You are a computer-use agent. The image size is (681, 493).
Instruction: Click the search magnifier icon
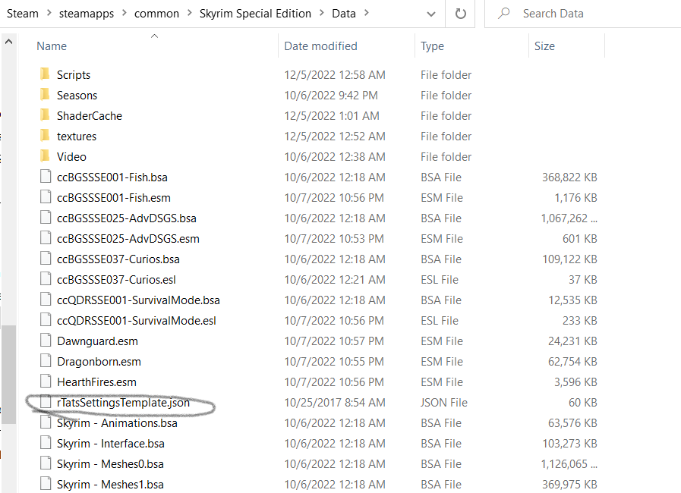coord(504,14)
